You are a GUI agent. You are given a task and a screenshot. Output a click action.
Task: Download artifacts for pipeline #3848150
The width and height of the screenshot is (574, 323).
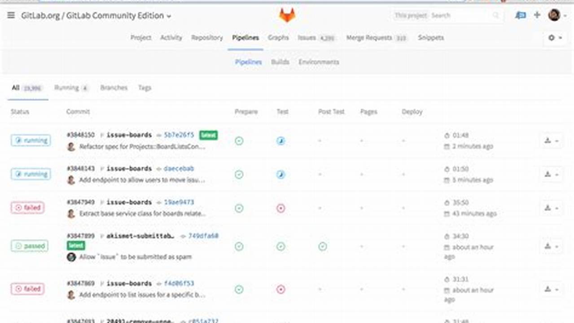[548, 140]
